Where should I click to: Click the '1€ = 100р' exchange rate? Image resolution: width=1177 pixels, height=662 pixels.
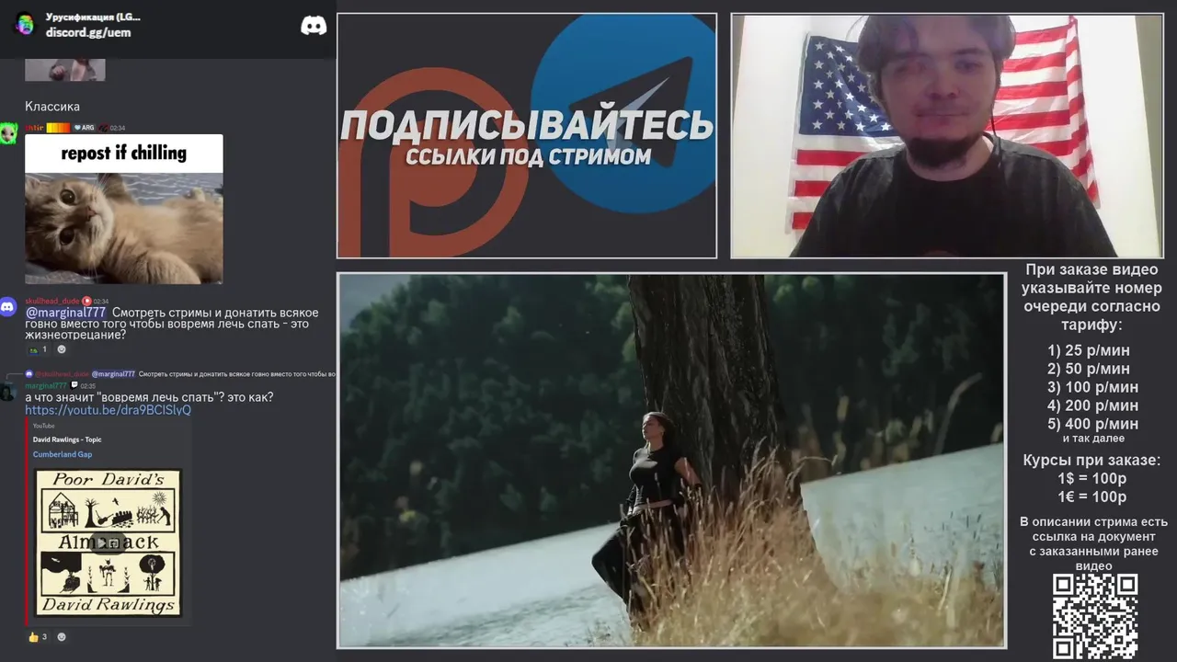[1091, 496]
